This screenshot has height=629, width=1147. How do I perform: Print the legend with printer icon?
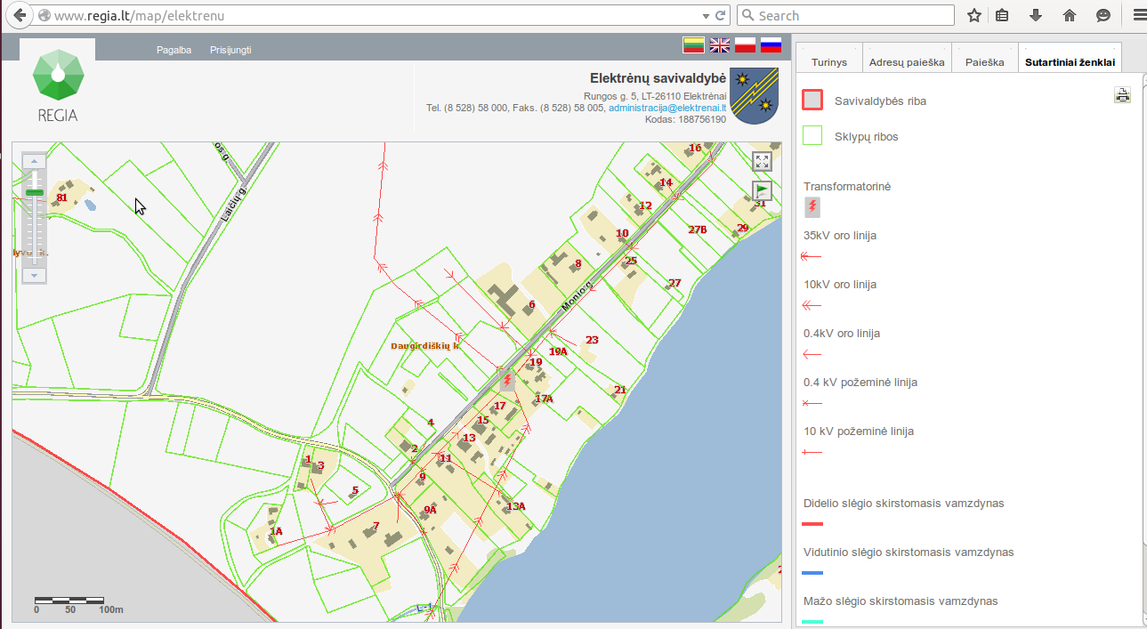pyautogui.click(x=1122, y=95)
